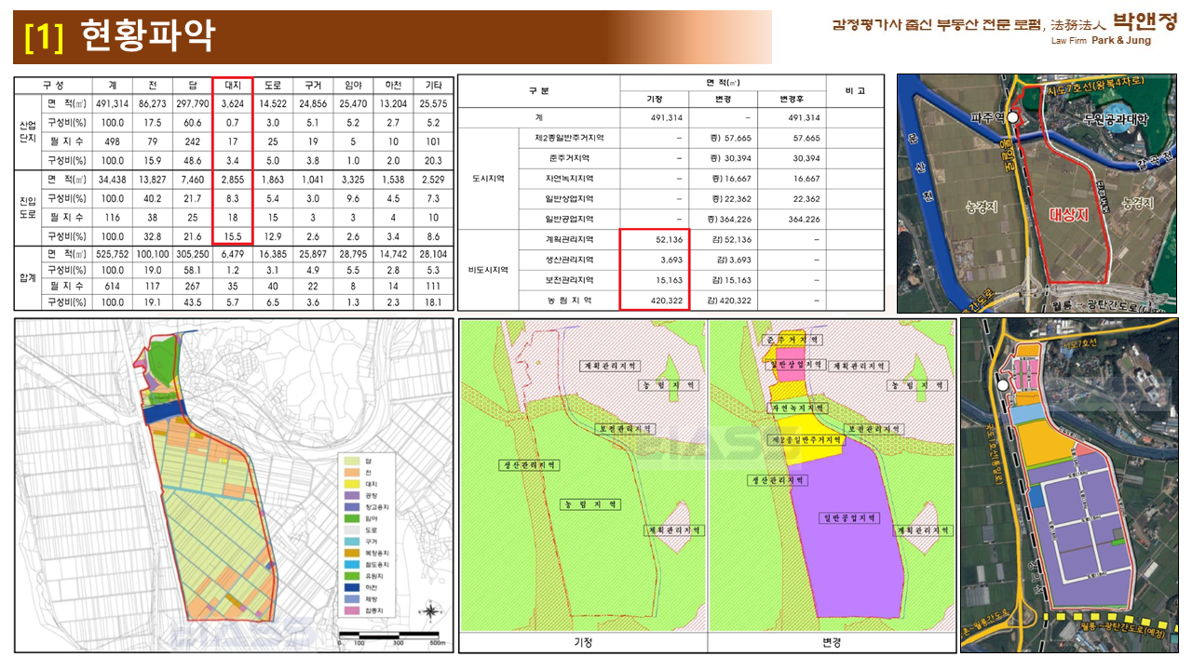This screenshot has height=670, width=1192.
Task: Click the 현황파악 slide title
Action: 149,36
